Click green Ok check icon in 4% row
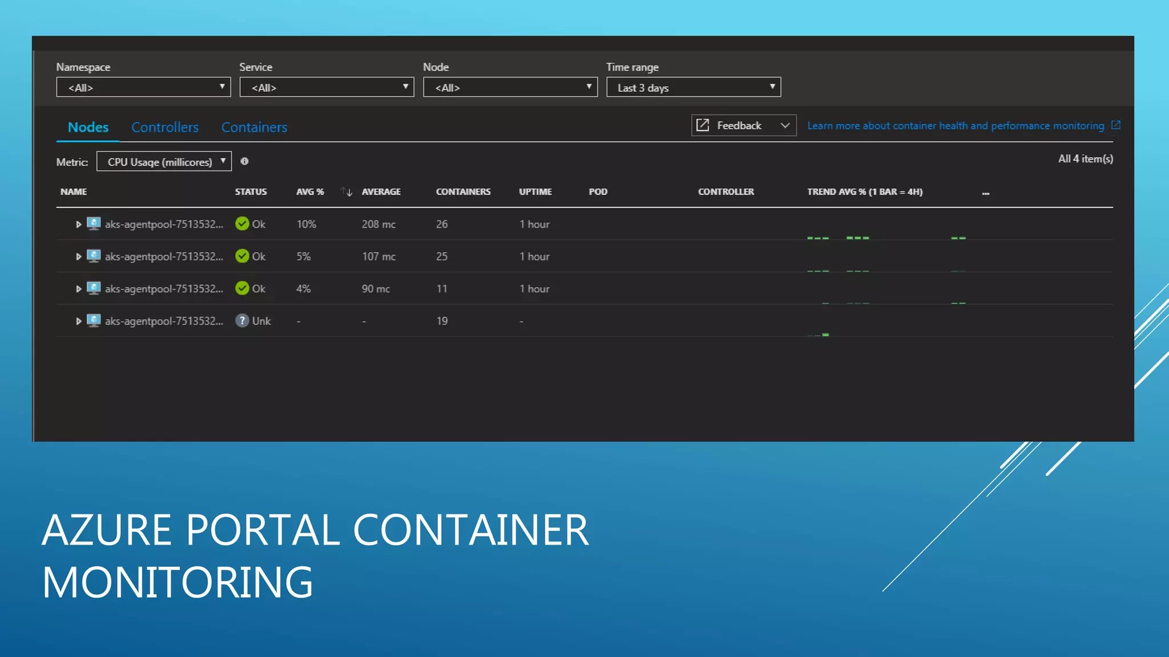Image resolution: width=1169 pixels, height=657 pixels. click(242, 288)
